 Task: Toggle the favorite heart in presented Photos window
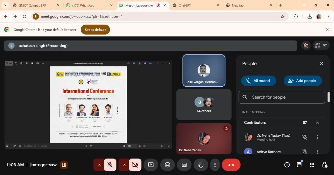[x=15, y=146]
